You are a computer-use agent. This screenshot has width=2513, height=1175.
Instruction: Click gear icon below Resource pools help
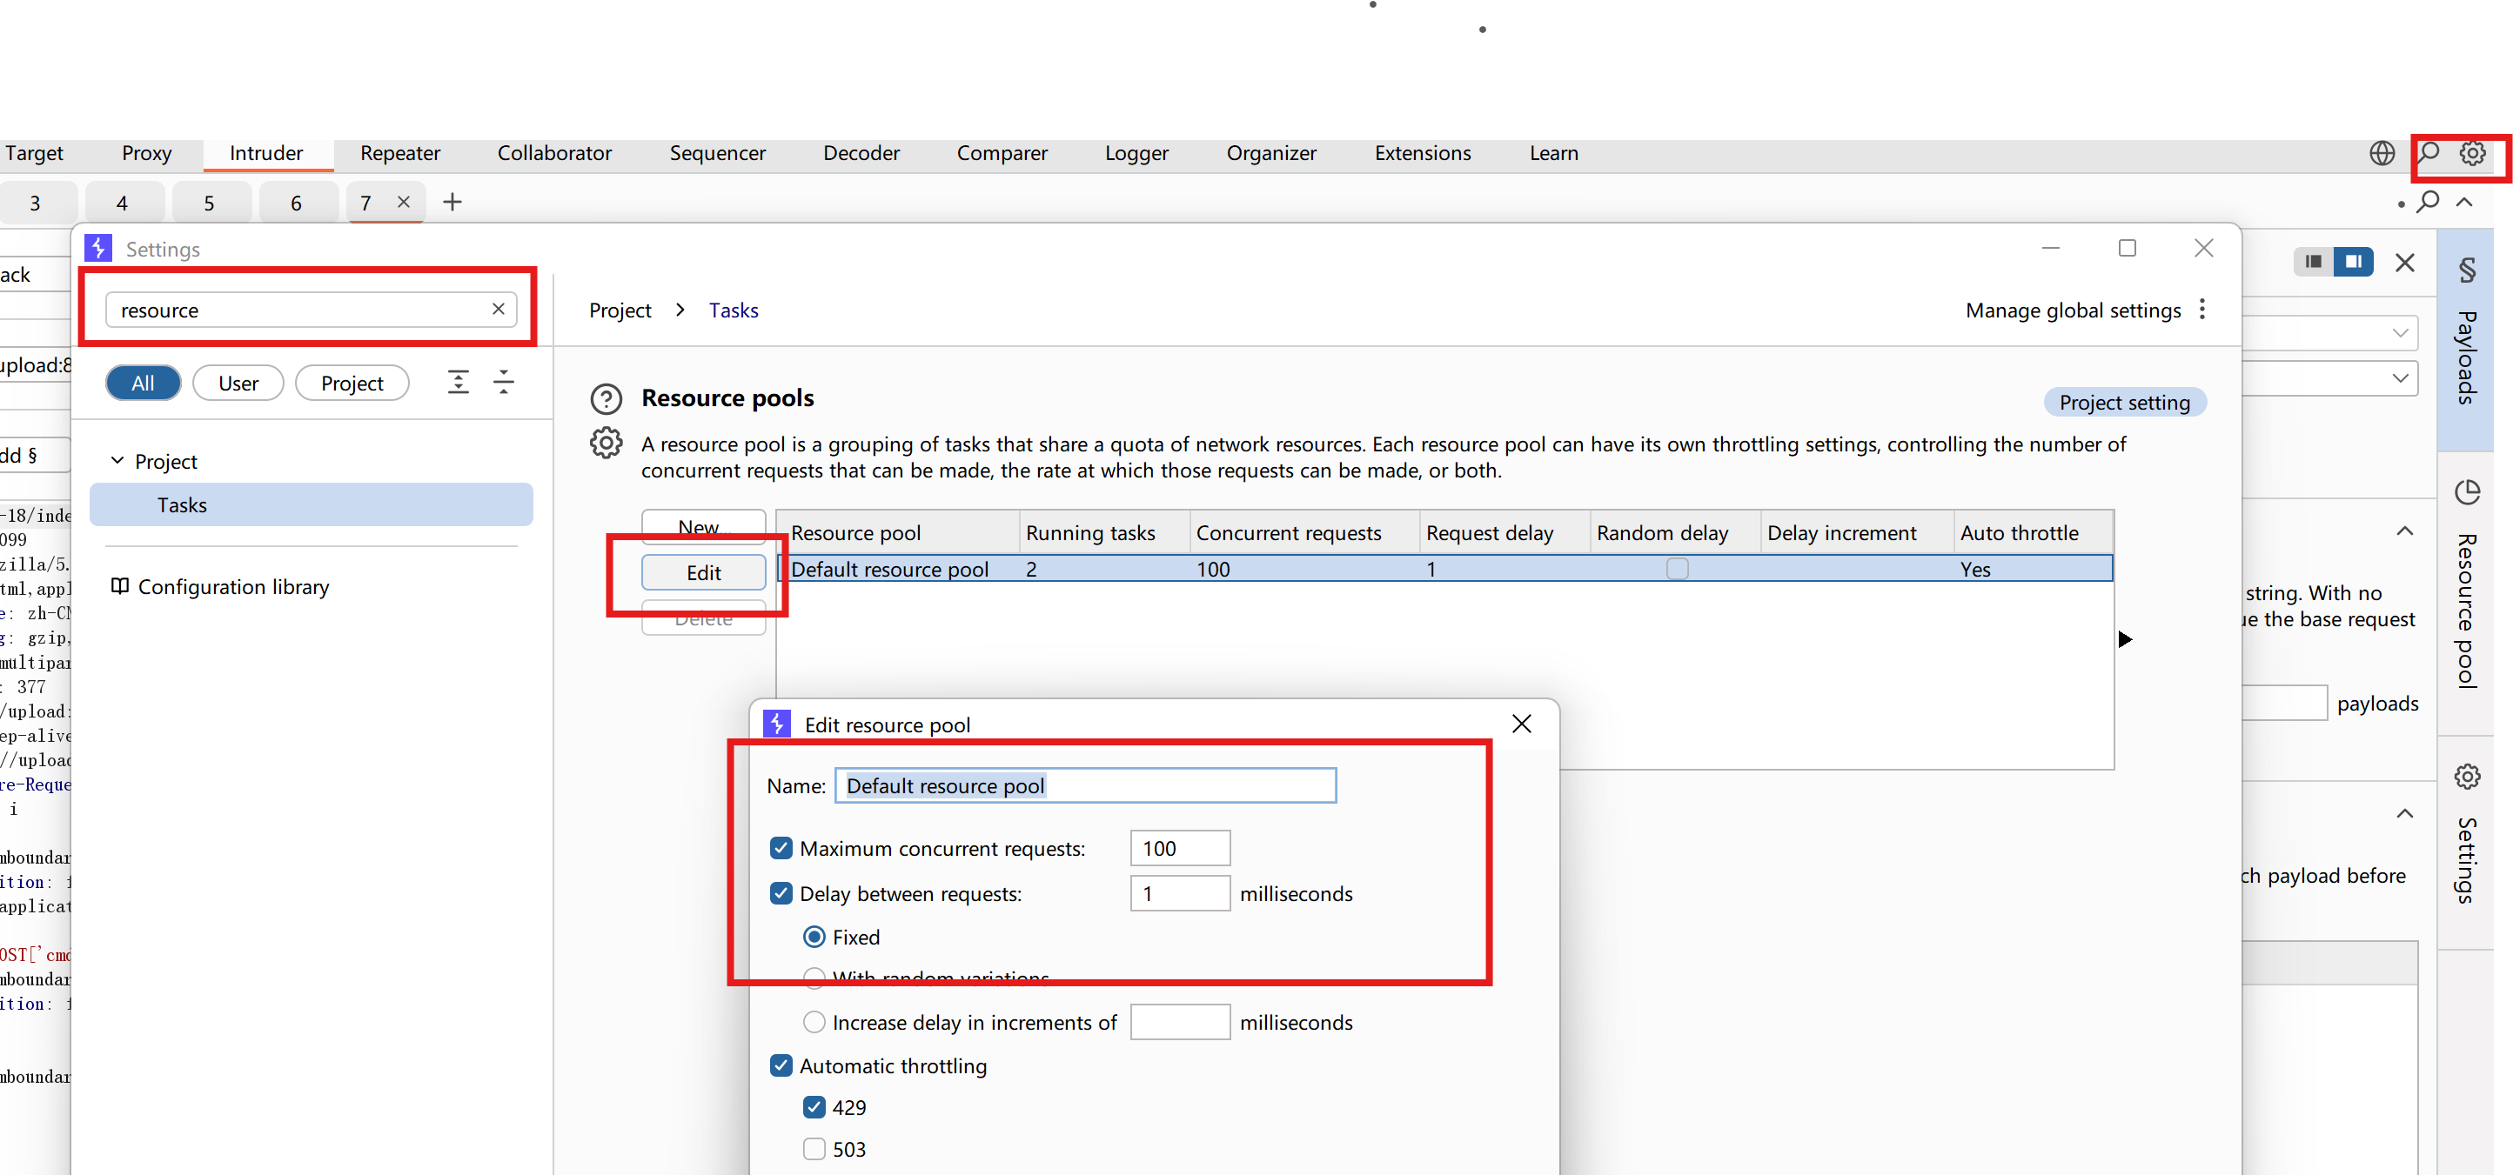point(606,444)
